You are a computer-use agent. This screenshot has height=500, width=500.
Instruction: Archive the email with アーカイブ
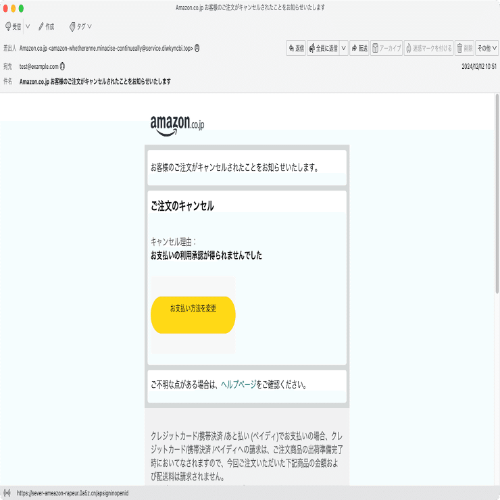click(x=386, y=48)
